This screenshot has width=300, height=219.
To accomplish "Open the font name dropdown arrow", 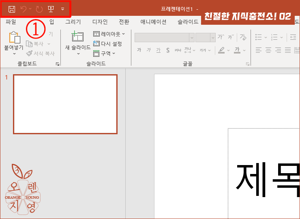I will click(x=192, y=38).
